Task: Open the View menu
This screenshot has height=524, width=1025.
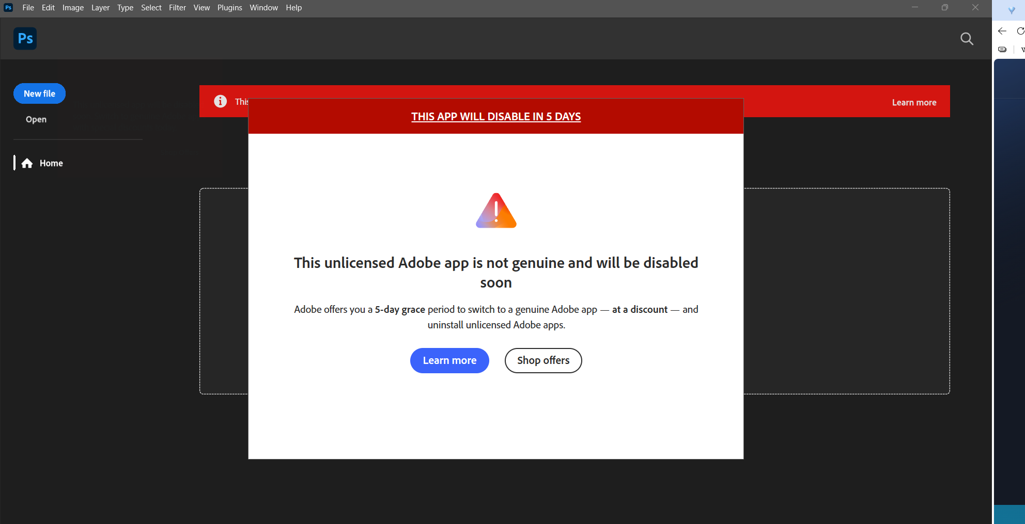Action: point(201,8)
